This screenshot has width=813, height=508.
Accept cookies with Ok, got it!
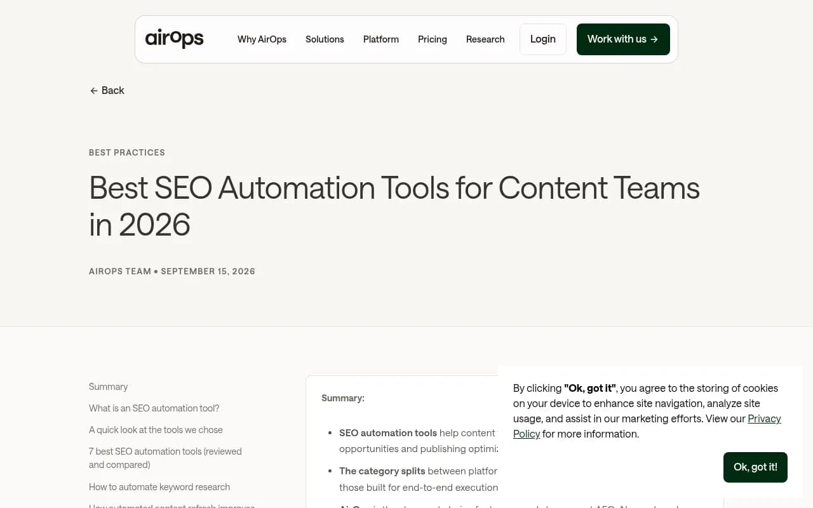[x=755, y=467]
